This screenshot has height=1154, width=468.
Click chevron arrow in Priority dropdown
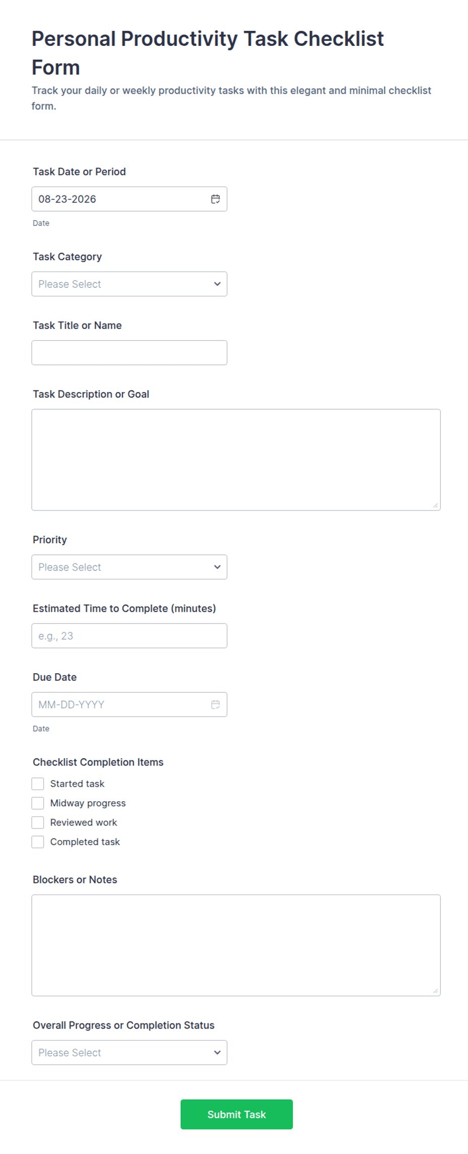[217, 567]
